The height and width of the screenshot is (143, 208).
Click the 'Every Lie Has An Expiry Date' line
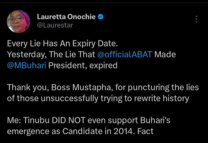coord(62,44)
